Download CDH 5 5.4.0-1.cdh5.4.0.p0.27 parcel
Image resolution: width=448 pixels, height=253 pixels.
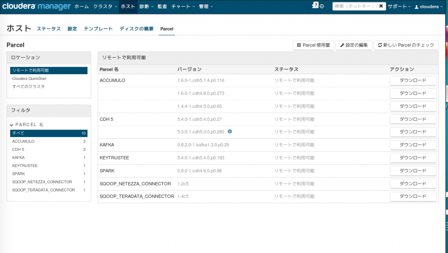[x=413, y=119]
